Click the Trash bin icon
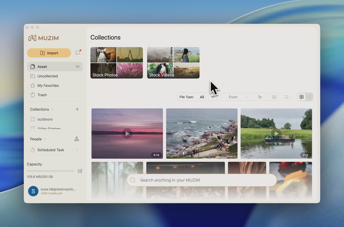Image resolution: width=344 pixels, height=227 pixels. (x=33, y=95)
